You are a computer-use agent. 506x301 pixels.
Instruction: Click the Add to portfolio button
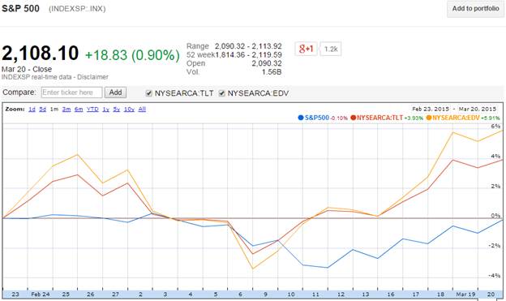[x=475, y=9]
